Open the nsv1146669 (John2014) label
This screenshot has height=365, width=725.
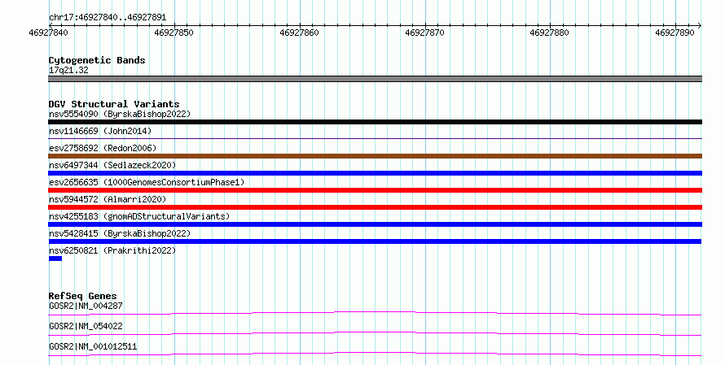click(100, 131)
